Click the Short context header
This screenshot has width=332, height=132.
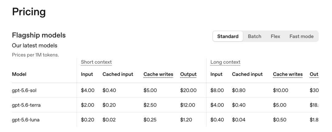point(96,62)
